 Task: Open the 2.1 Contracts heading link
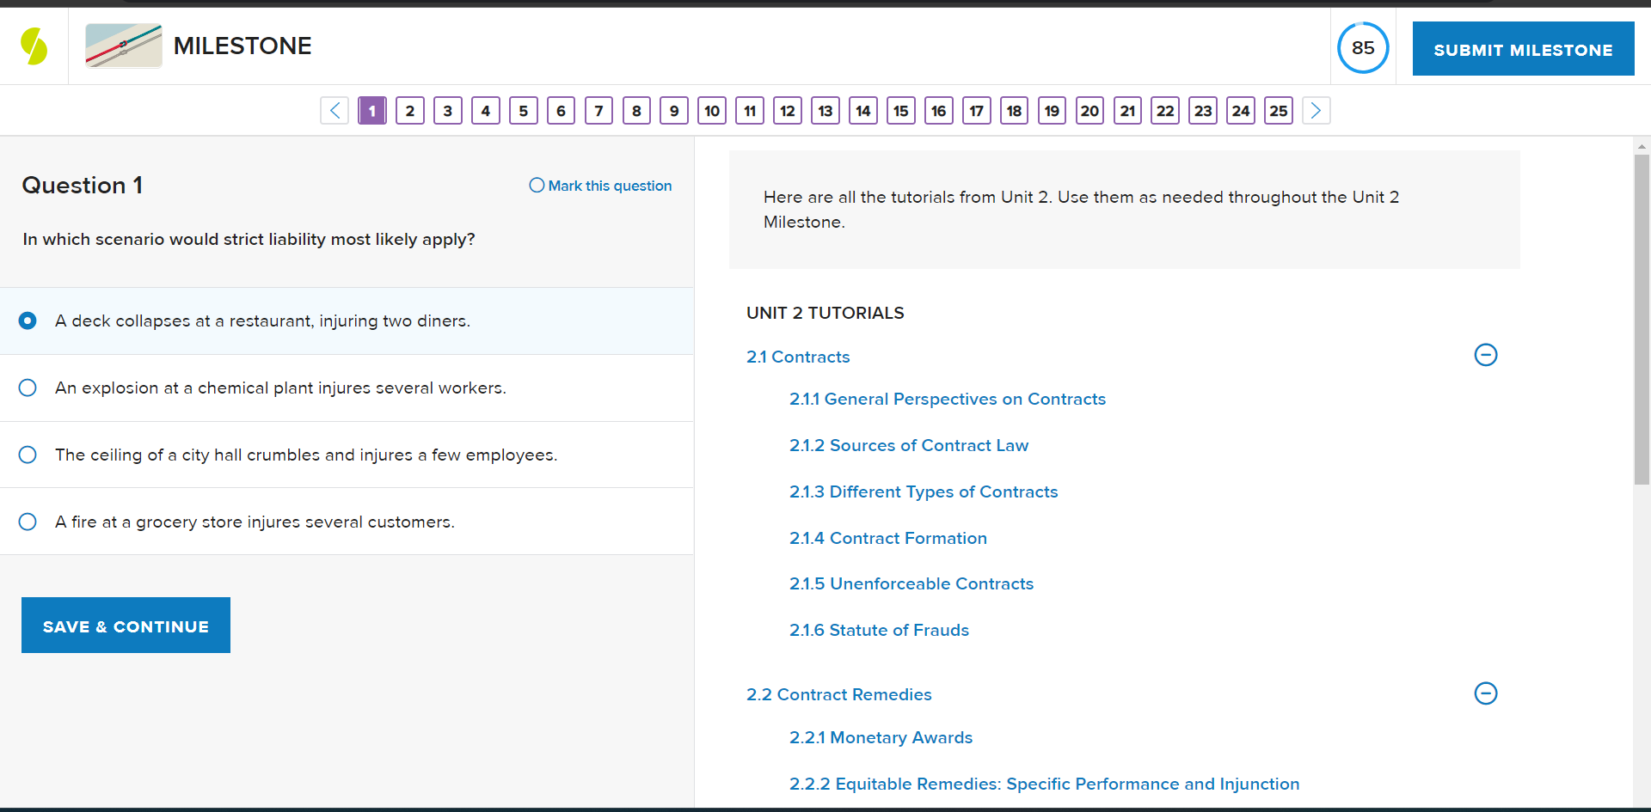(x=798, y=357)
